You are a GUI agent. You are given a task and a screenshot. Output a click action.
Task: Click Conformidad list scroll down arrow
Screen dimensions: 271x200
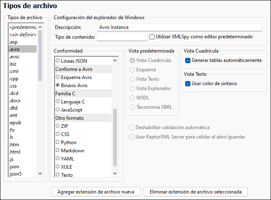[x=115, y=174]
